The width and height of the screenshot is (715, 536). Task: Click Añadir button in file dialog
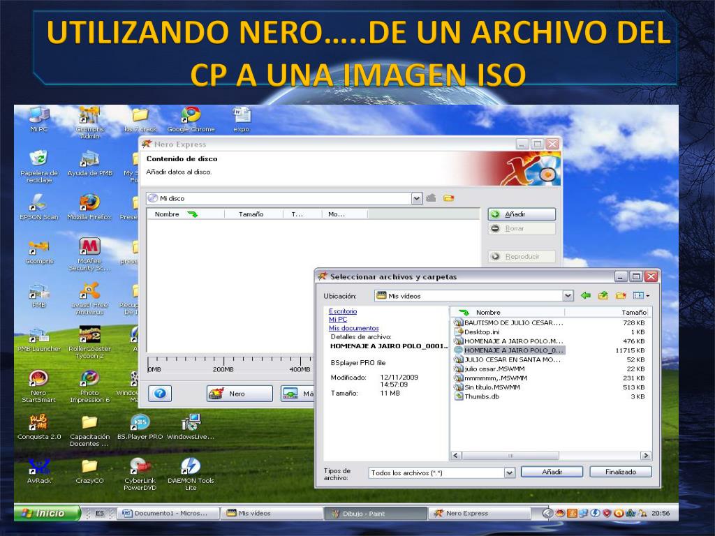[x=552, y=472]
